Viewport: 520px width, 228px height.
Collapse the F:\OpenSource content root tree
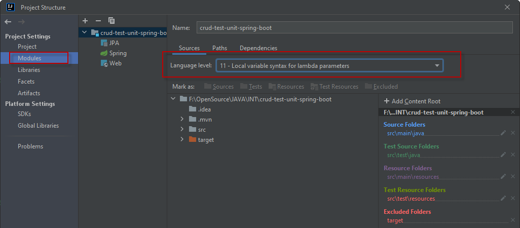[x=173, y=99]
